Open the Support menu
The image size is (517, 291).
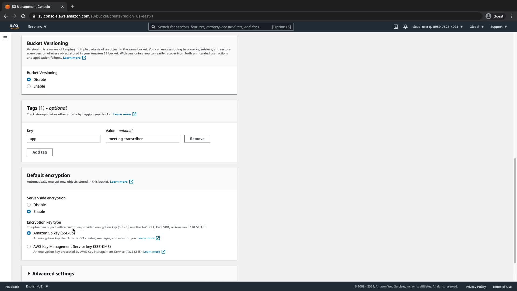coord(498,27)
